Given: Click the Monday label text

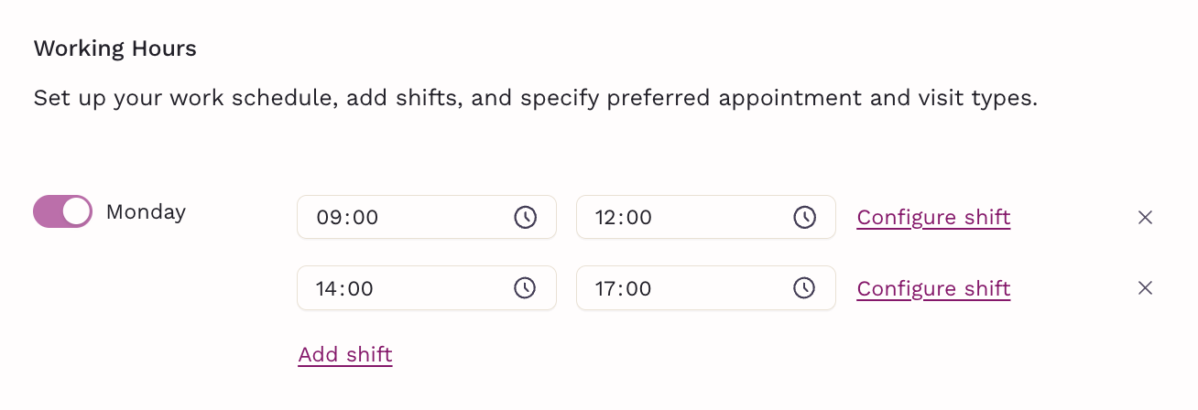Looking at the screenshot, I should coord(146,212).
